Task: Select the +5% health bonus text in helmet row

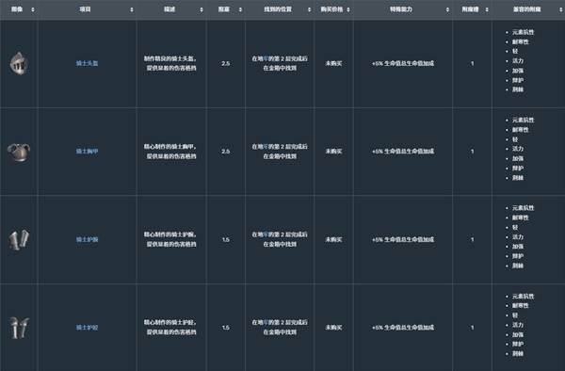Action: (403, 63)
